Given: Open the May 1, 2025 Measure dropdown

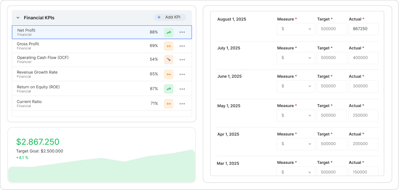Looking at the screenshot, I should 296,115.
